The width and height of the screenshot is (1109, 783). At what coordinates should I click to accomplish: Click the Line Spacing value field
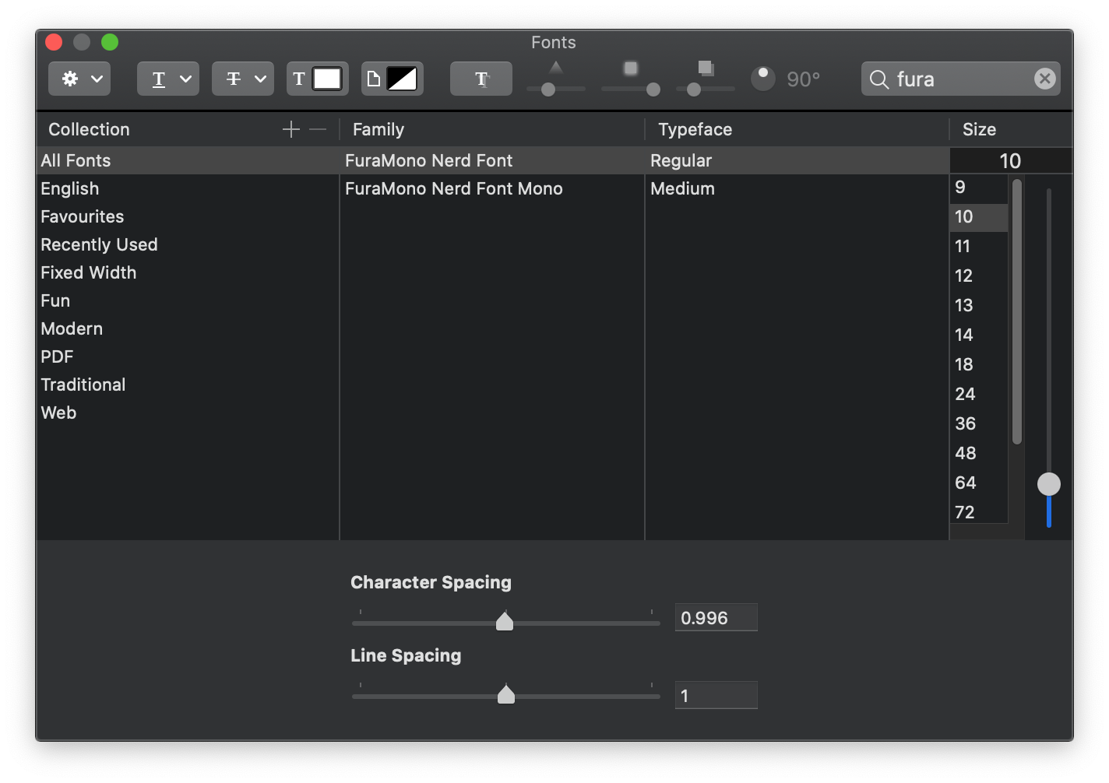pos(716,695)
